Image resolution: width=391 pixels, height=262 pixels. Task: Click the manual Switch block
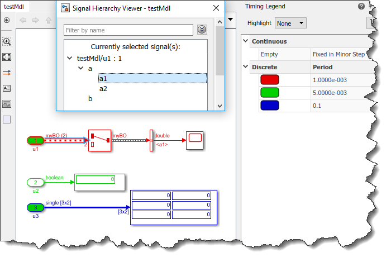(98, 140)
